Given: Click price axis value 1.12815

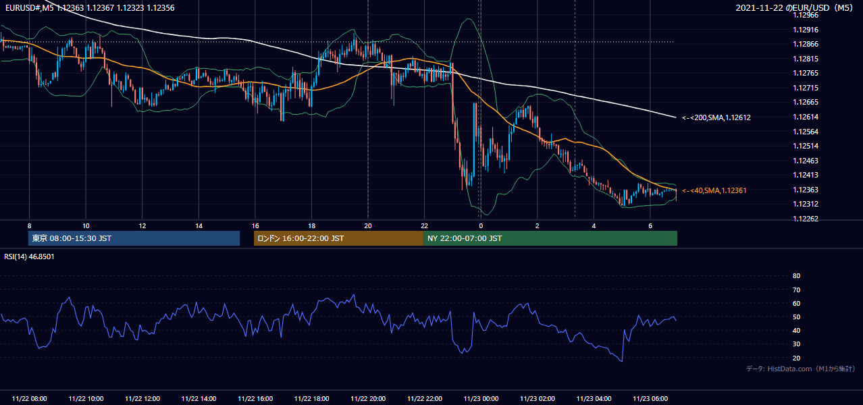Looking at the screenshot, I should pos(806,59).
